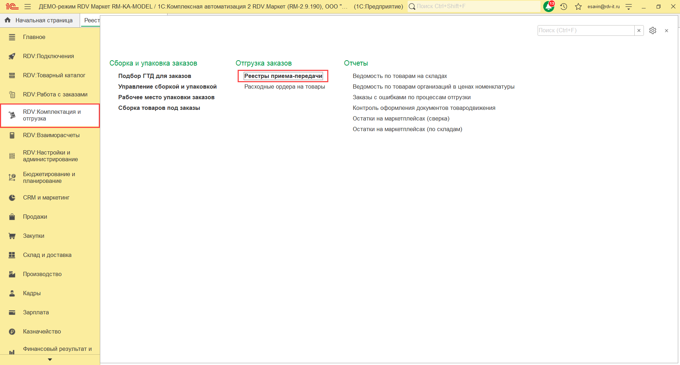
Task: Click the RDV:Настройки и администрирование icon
Action: (x=12, y=156)
